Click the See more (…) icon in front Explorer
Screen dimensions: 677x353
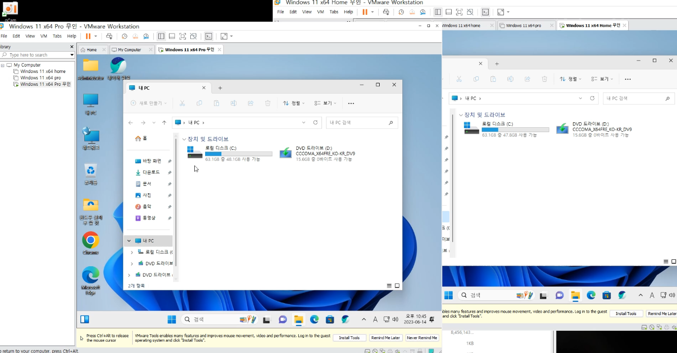point(351,103)
